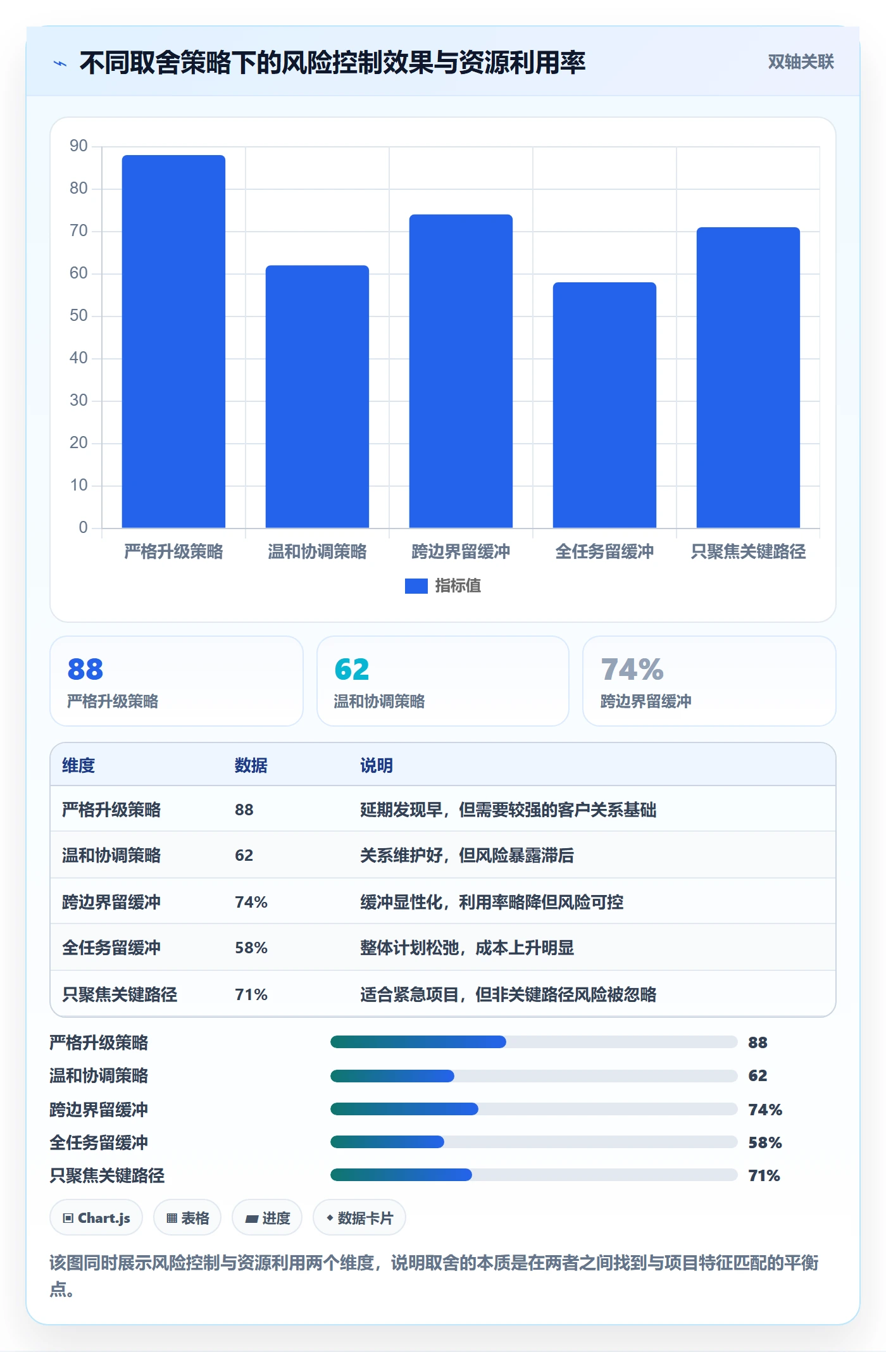This screenshot has height=1352, width=886.
Task: Click the 跨边界留缓冲 progress bar
Action: (534, 1109)
